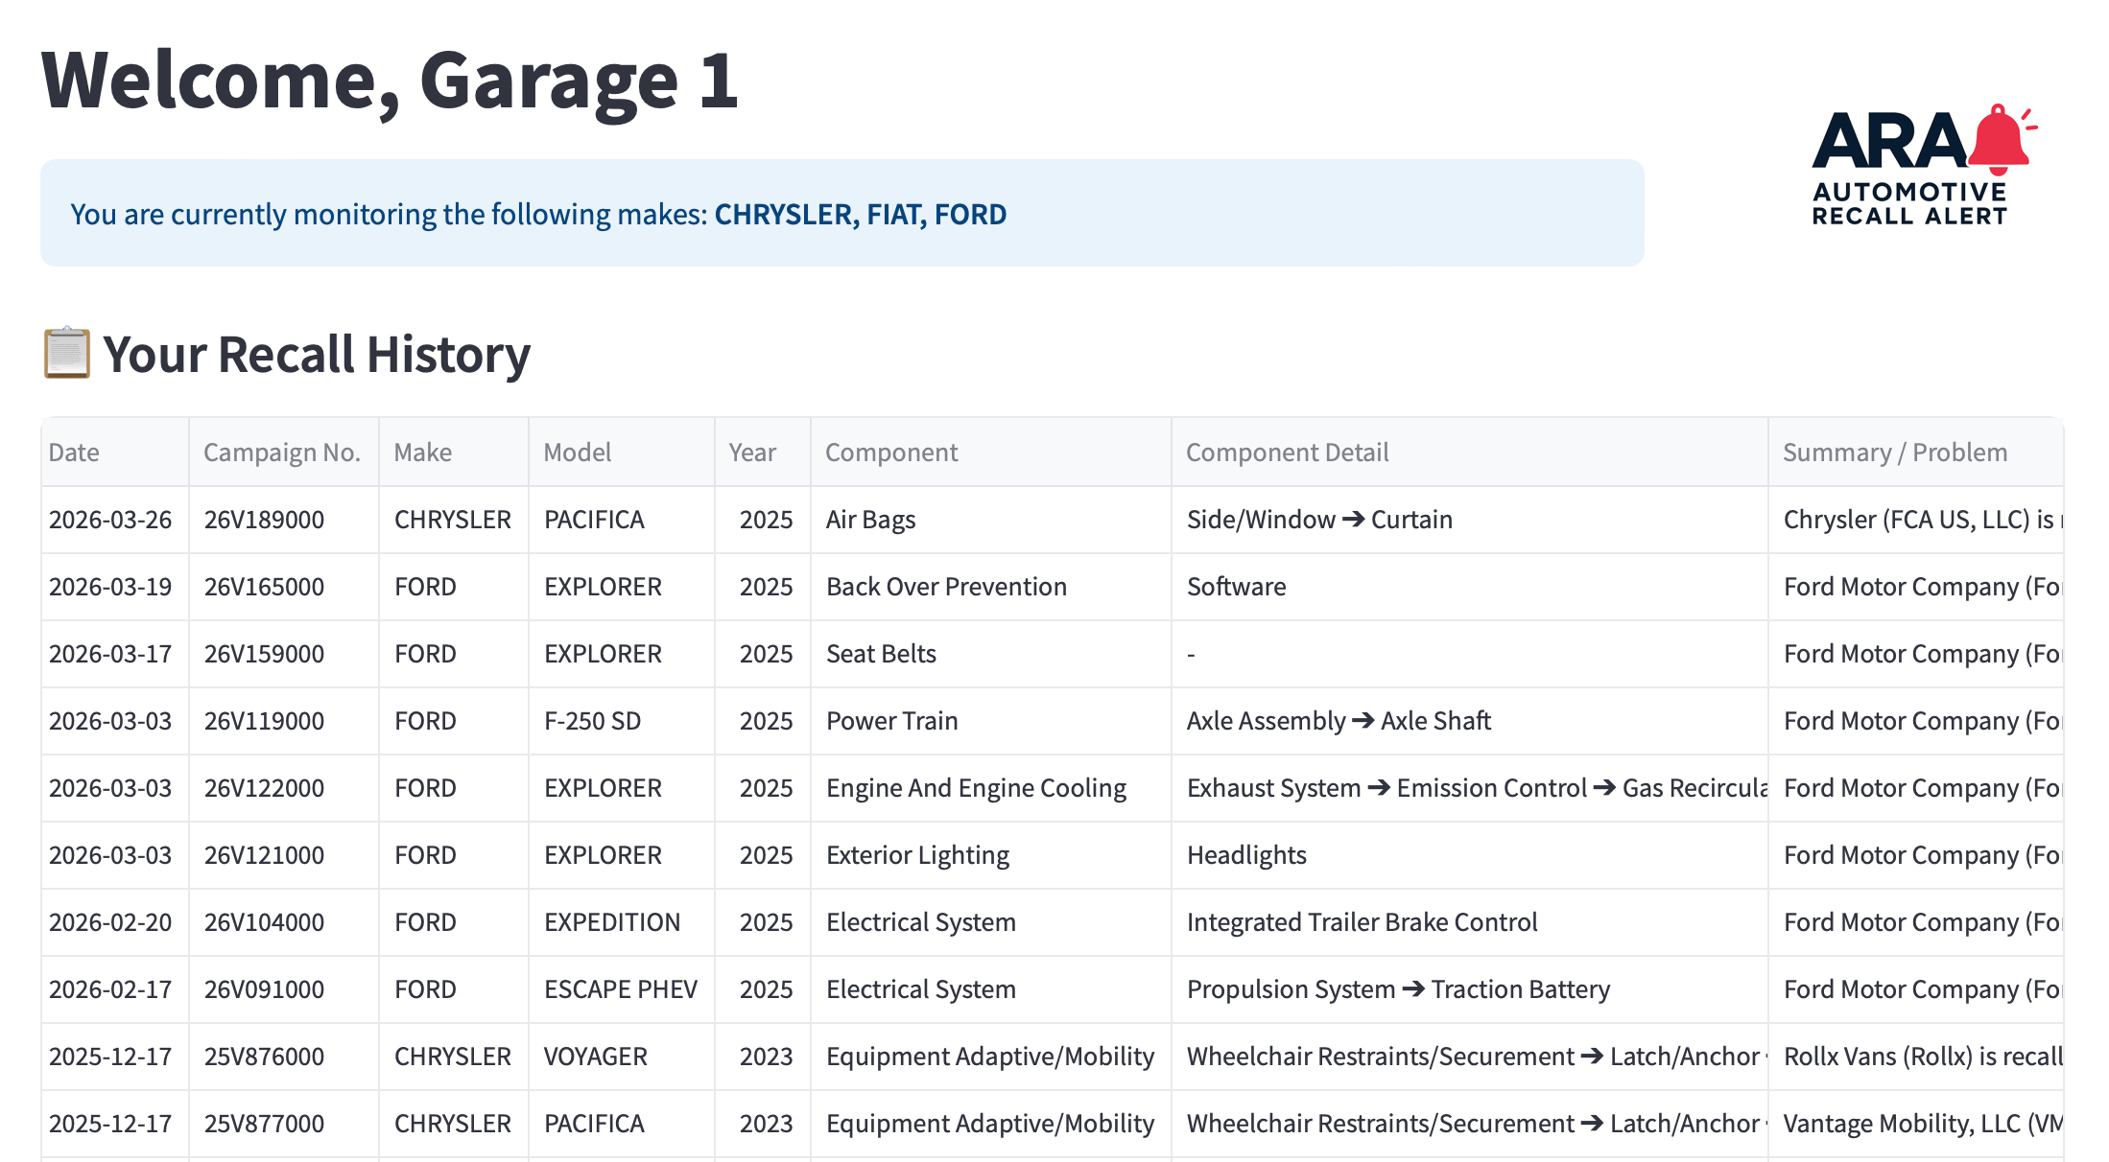
Task: Click date cell 2026-02-17
Action: [115, 989]
